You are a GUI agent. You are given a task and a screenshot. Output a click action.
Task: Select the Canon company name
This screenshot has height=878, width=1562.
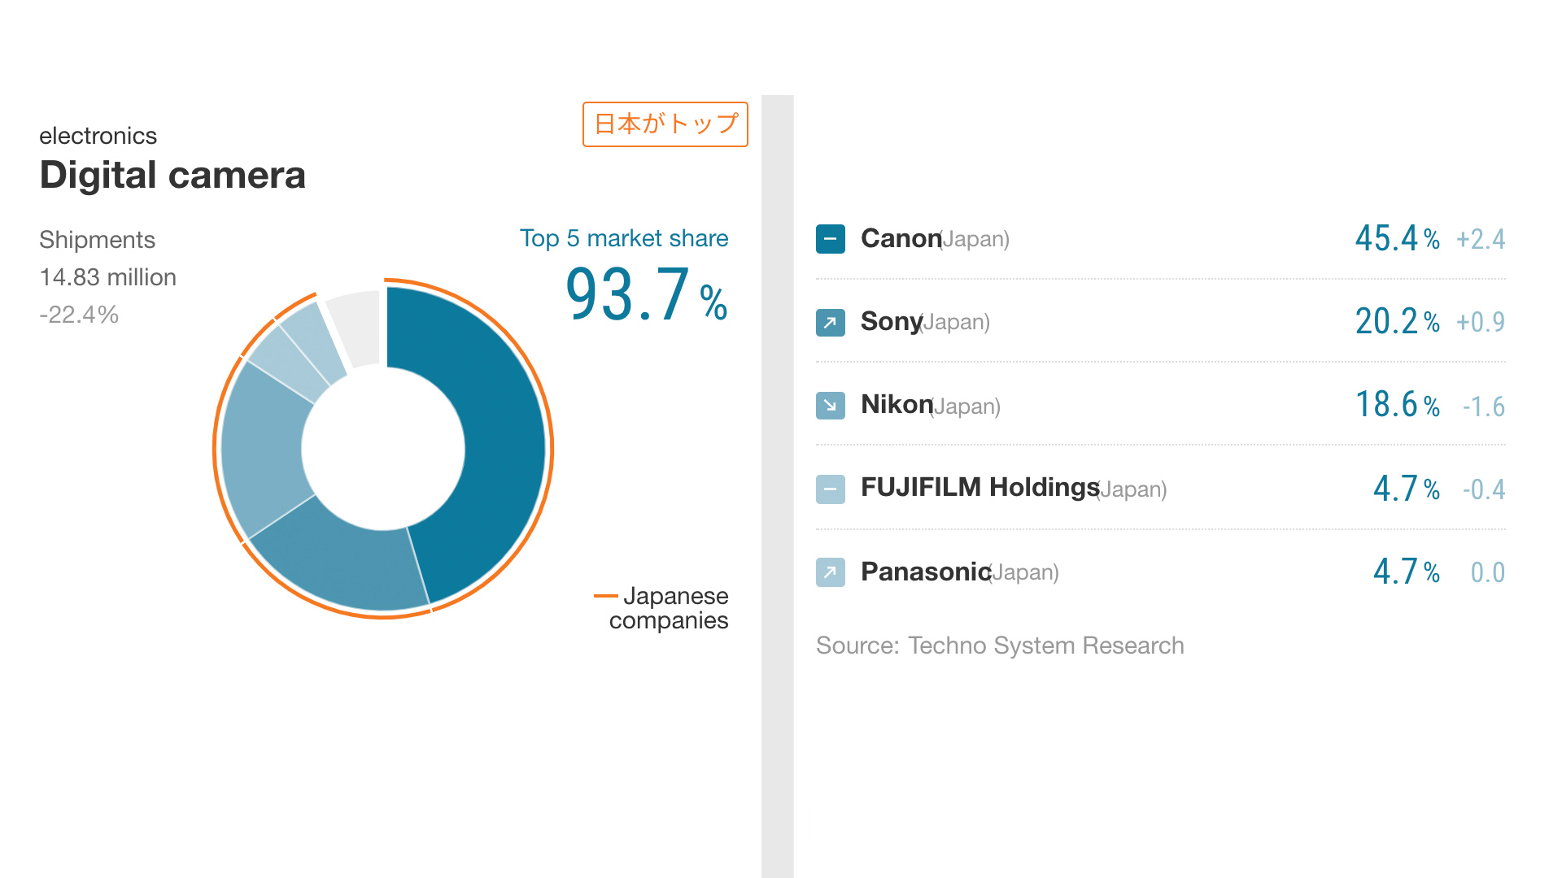[900, 238]
